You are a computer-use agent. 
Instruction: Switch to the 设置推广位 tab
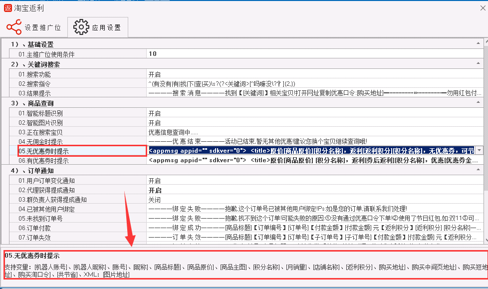point(34,27)
